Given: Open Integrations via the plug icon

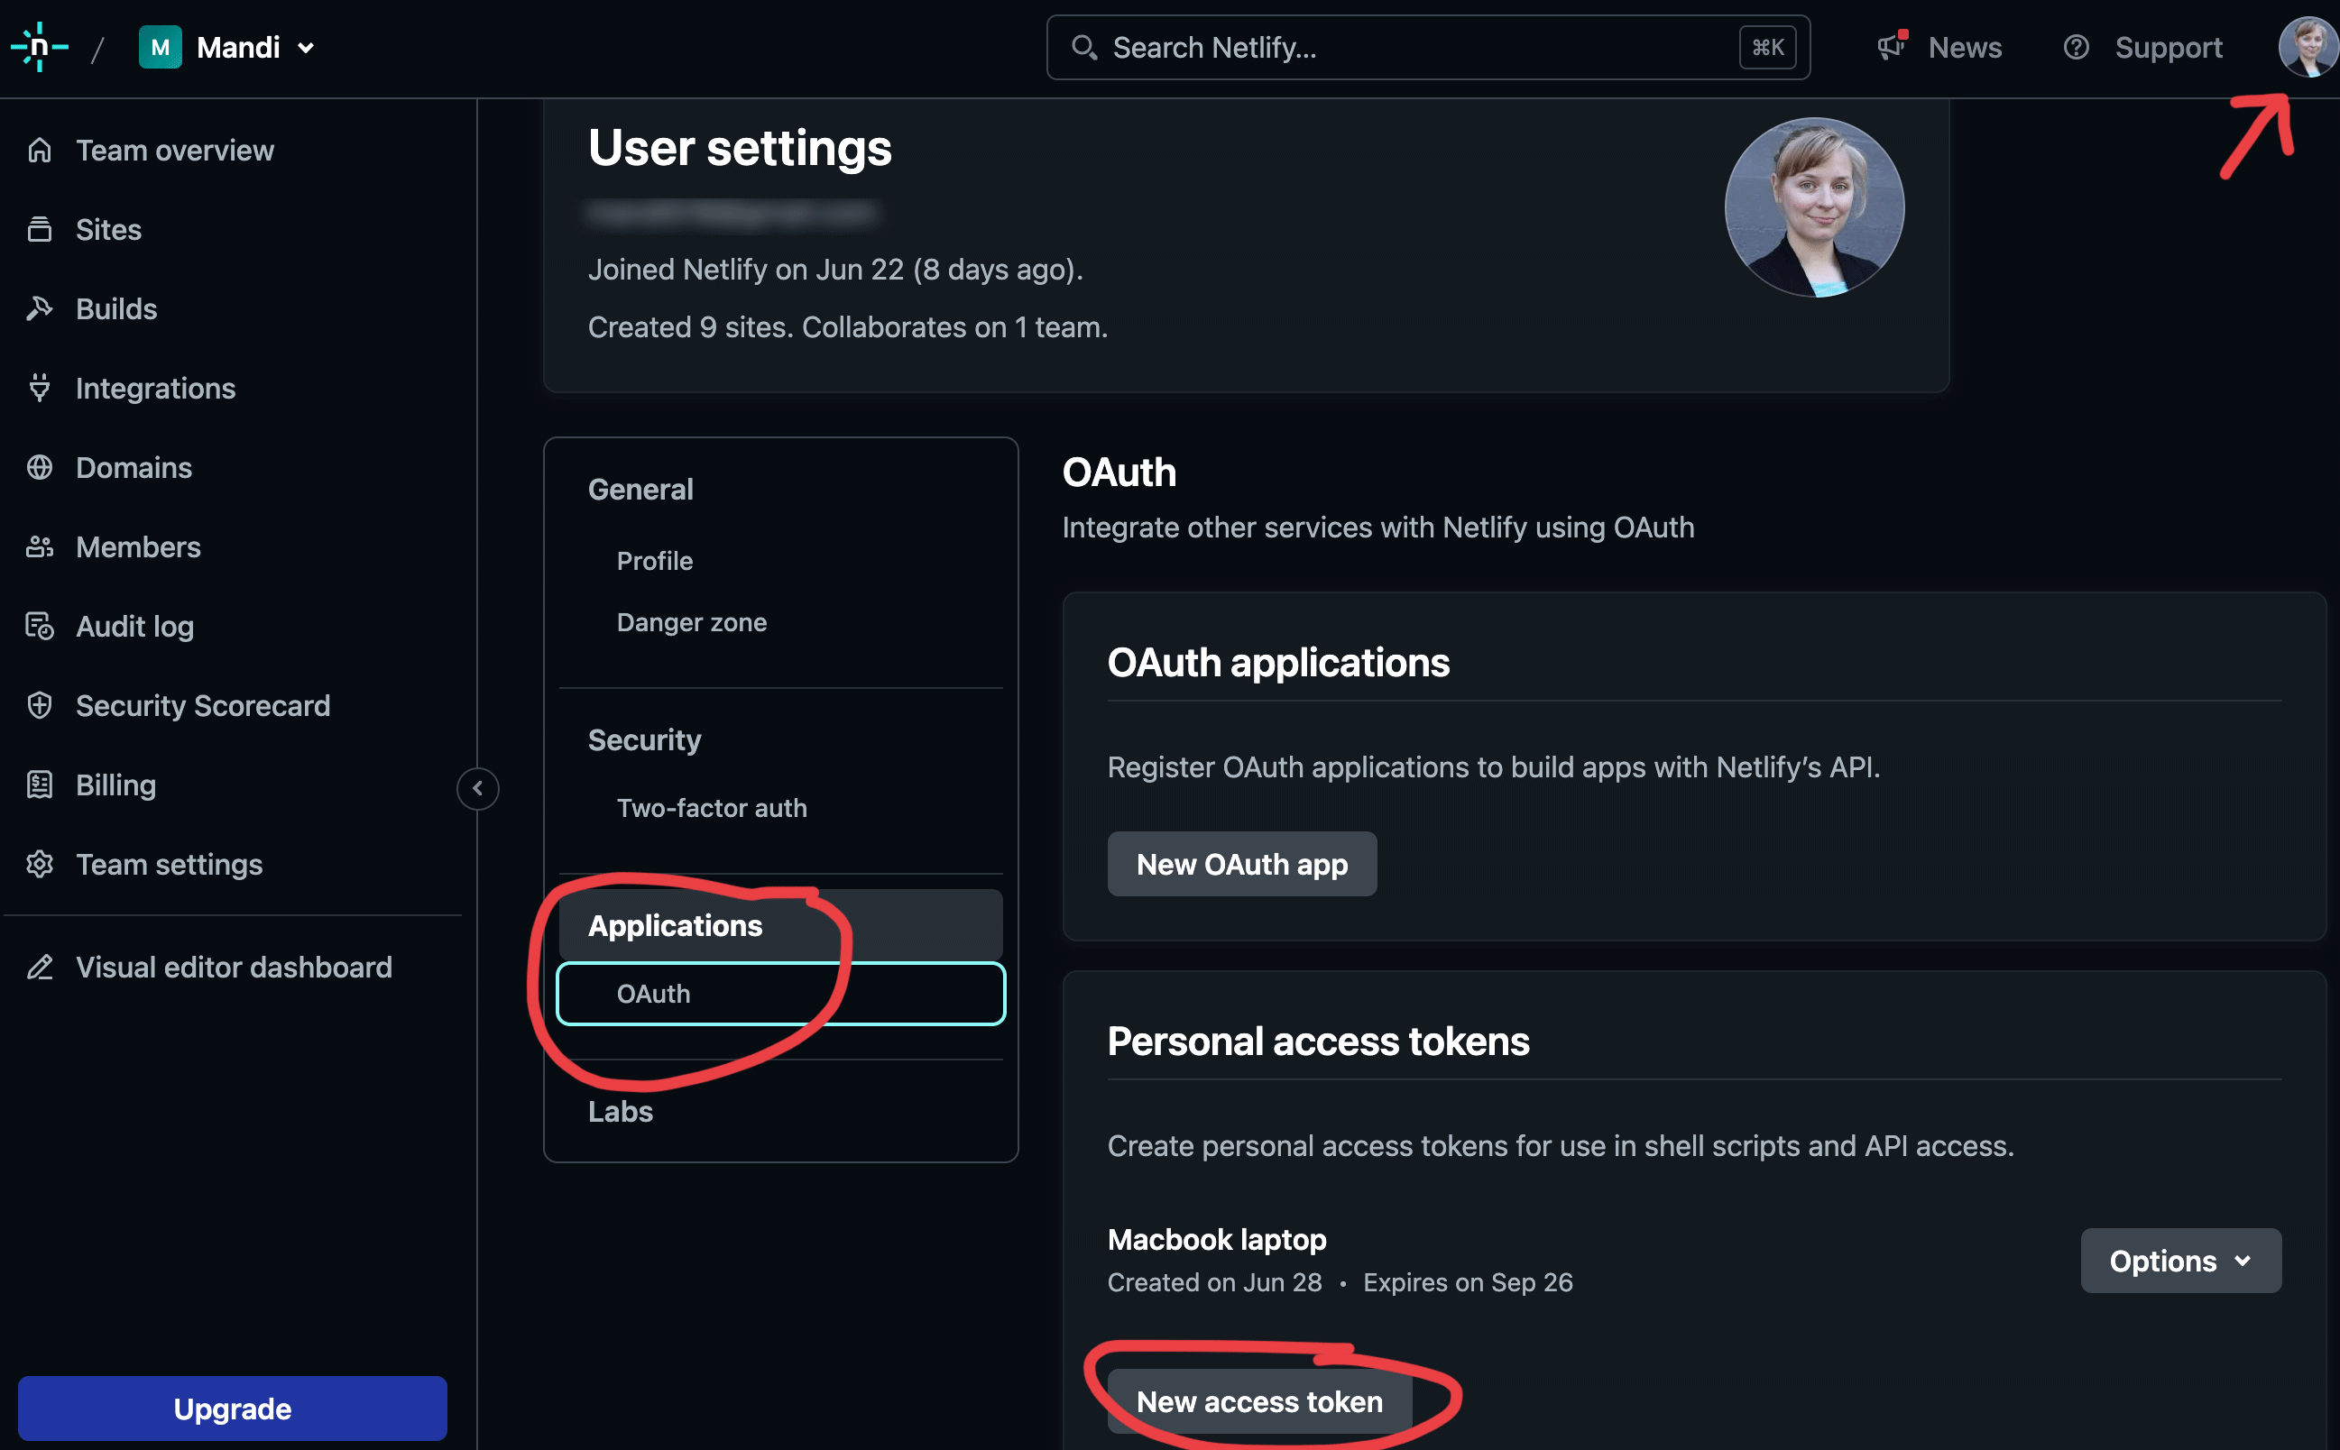Looking at the screenshot, I should pyautogui.click(x=40, y=389).
